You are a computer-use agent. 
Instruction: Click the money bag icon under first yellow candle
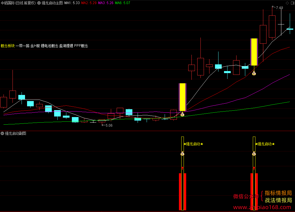(182, 114)
